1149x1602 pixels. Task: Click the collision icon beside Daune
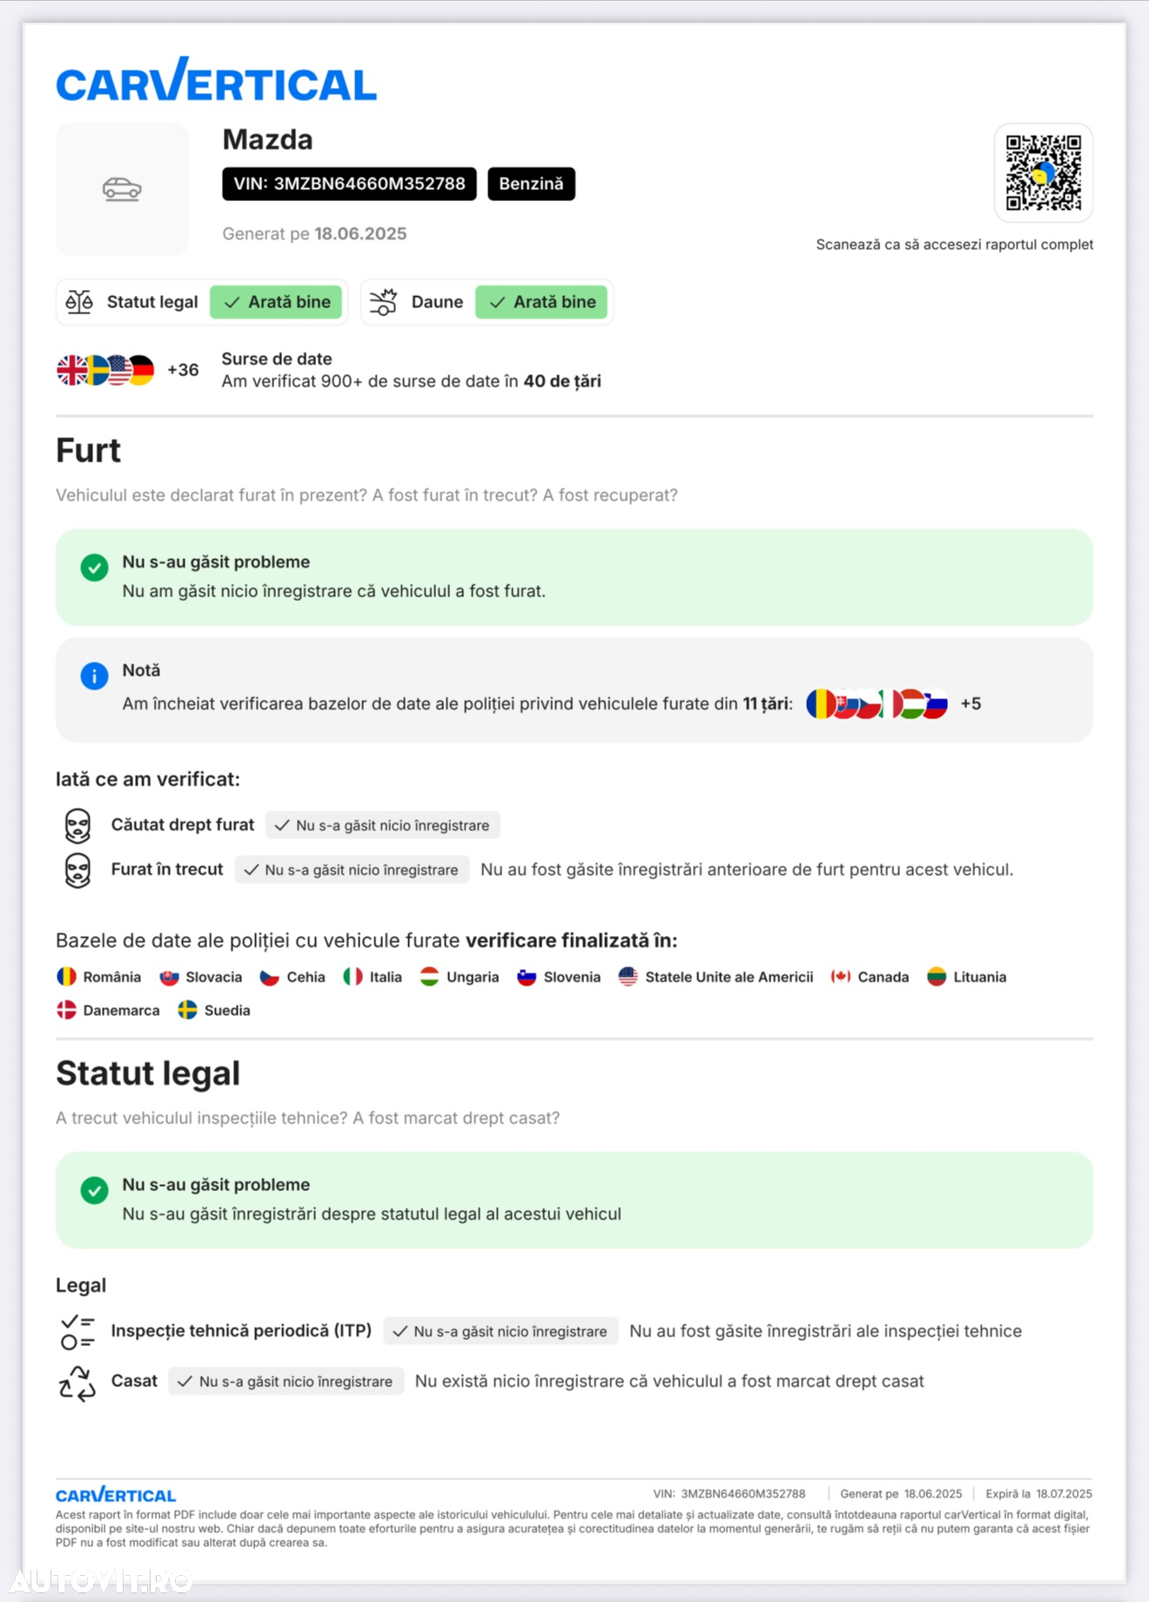(x=383, y=302)
